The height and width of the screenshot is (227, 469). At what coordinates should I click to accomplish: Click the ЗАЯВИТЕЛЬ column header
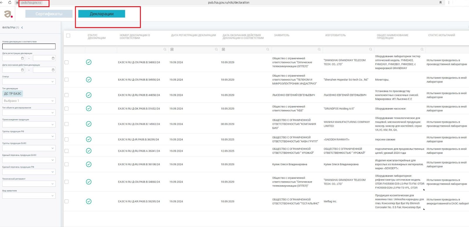click(282, 35)
